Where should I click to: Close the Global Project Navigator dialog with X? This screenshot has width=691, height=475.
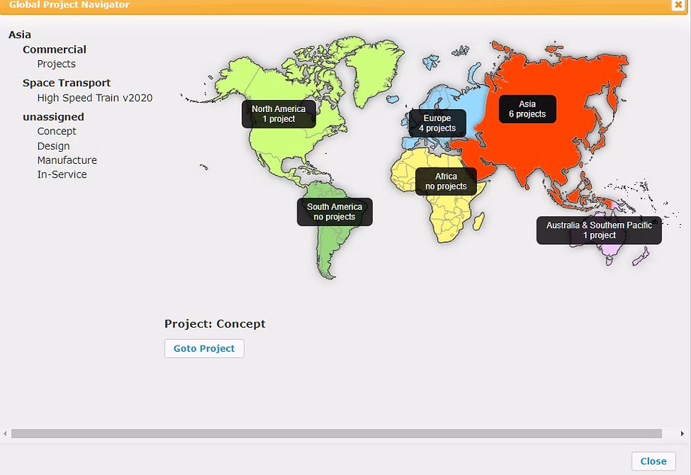pyautogui.click(x=678, y=5)
